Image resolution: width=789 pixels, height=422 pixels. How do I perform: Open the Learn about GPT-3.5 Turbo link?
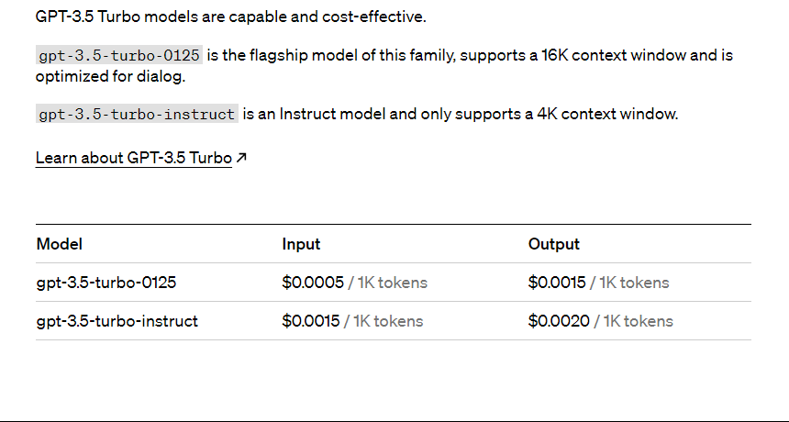[134, 158]
